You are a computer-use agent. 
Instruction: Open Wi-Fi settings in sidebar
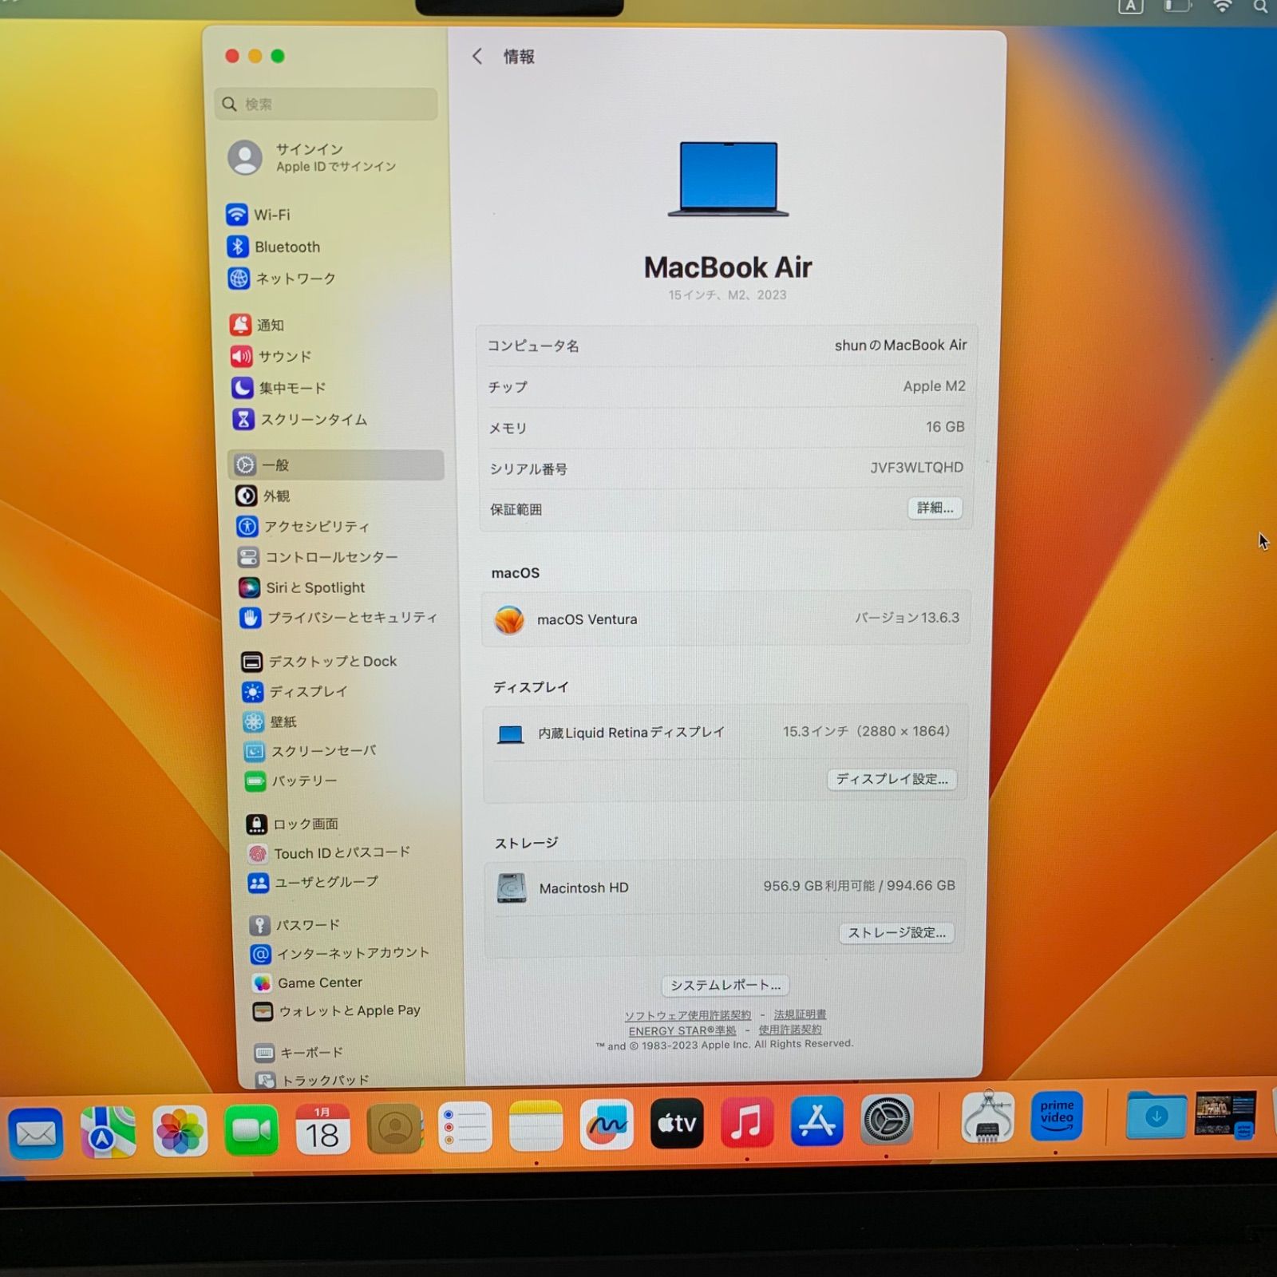point(258,215)
